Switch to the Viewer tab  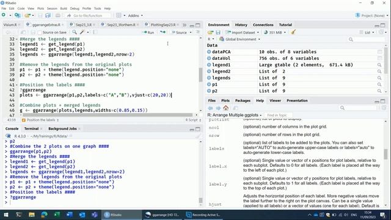tap(275, 100)
